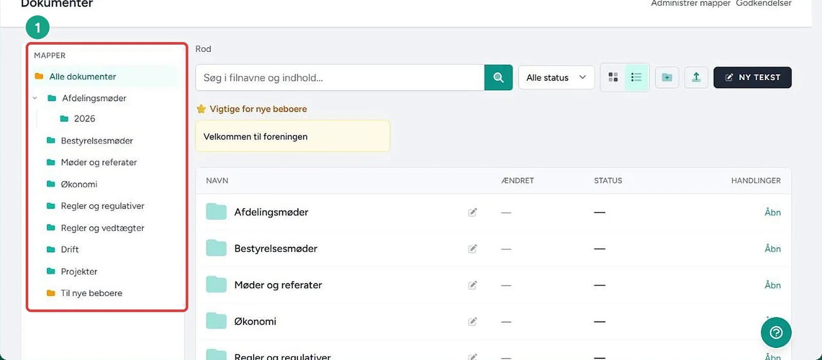Focus the file name search field

click(x=340, y=77)
